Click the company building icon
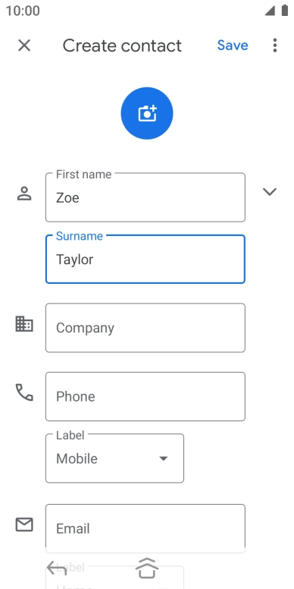This screenshot has height=589, width=294. tap(24, 324)
